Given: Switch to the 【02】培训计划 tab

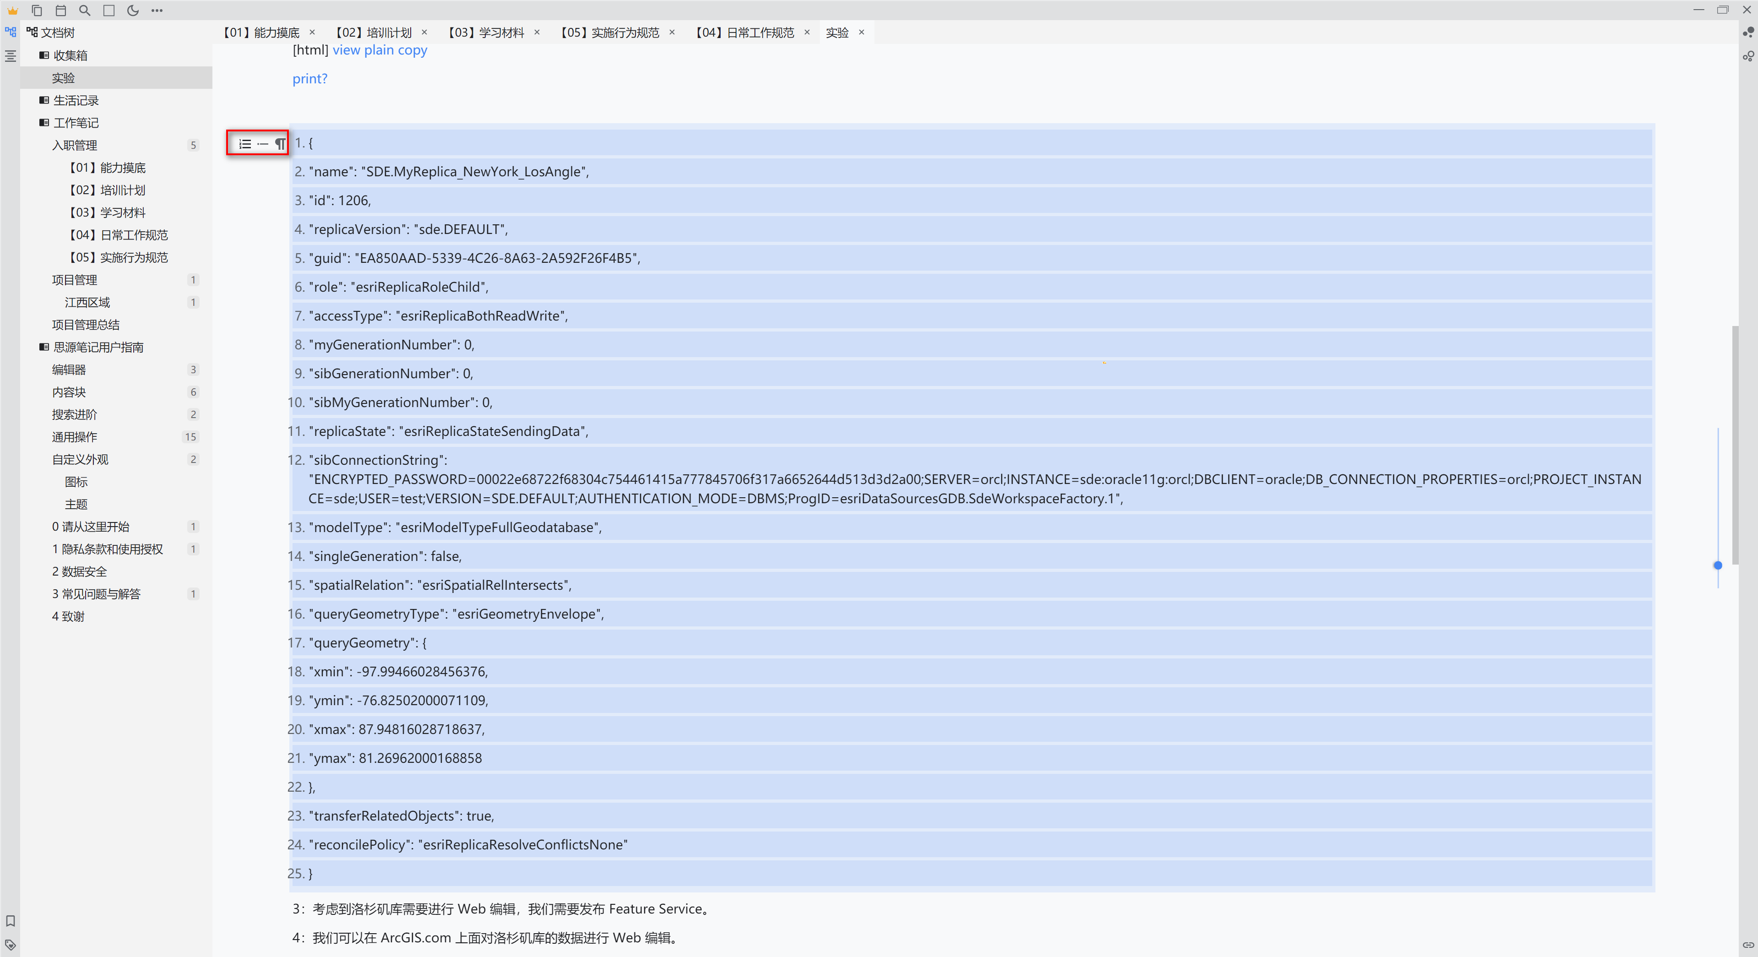Looking at the screenshot, I should point(374,32).
